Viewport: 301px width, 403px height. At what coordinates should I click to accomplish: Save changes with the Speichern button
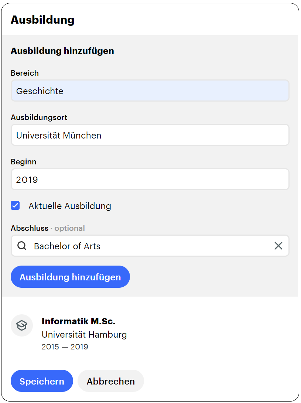(42, 381)
